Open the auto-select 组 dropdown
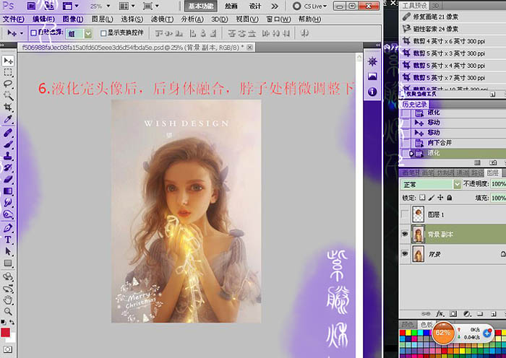 pyautogui.click(x=79, y=33)
